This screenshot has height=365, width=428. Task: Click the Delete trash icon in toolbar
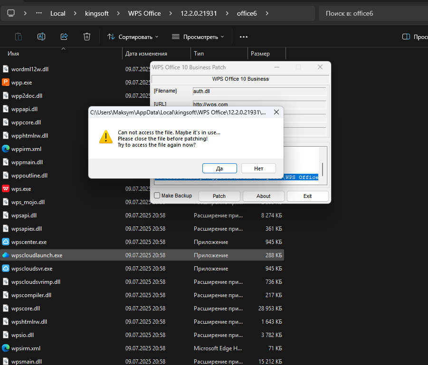coord(87,37)
